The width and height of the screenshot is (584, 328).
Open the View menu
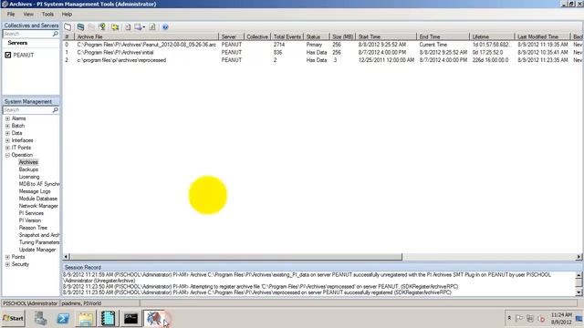coord(28,15)
